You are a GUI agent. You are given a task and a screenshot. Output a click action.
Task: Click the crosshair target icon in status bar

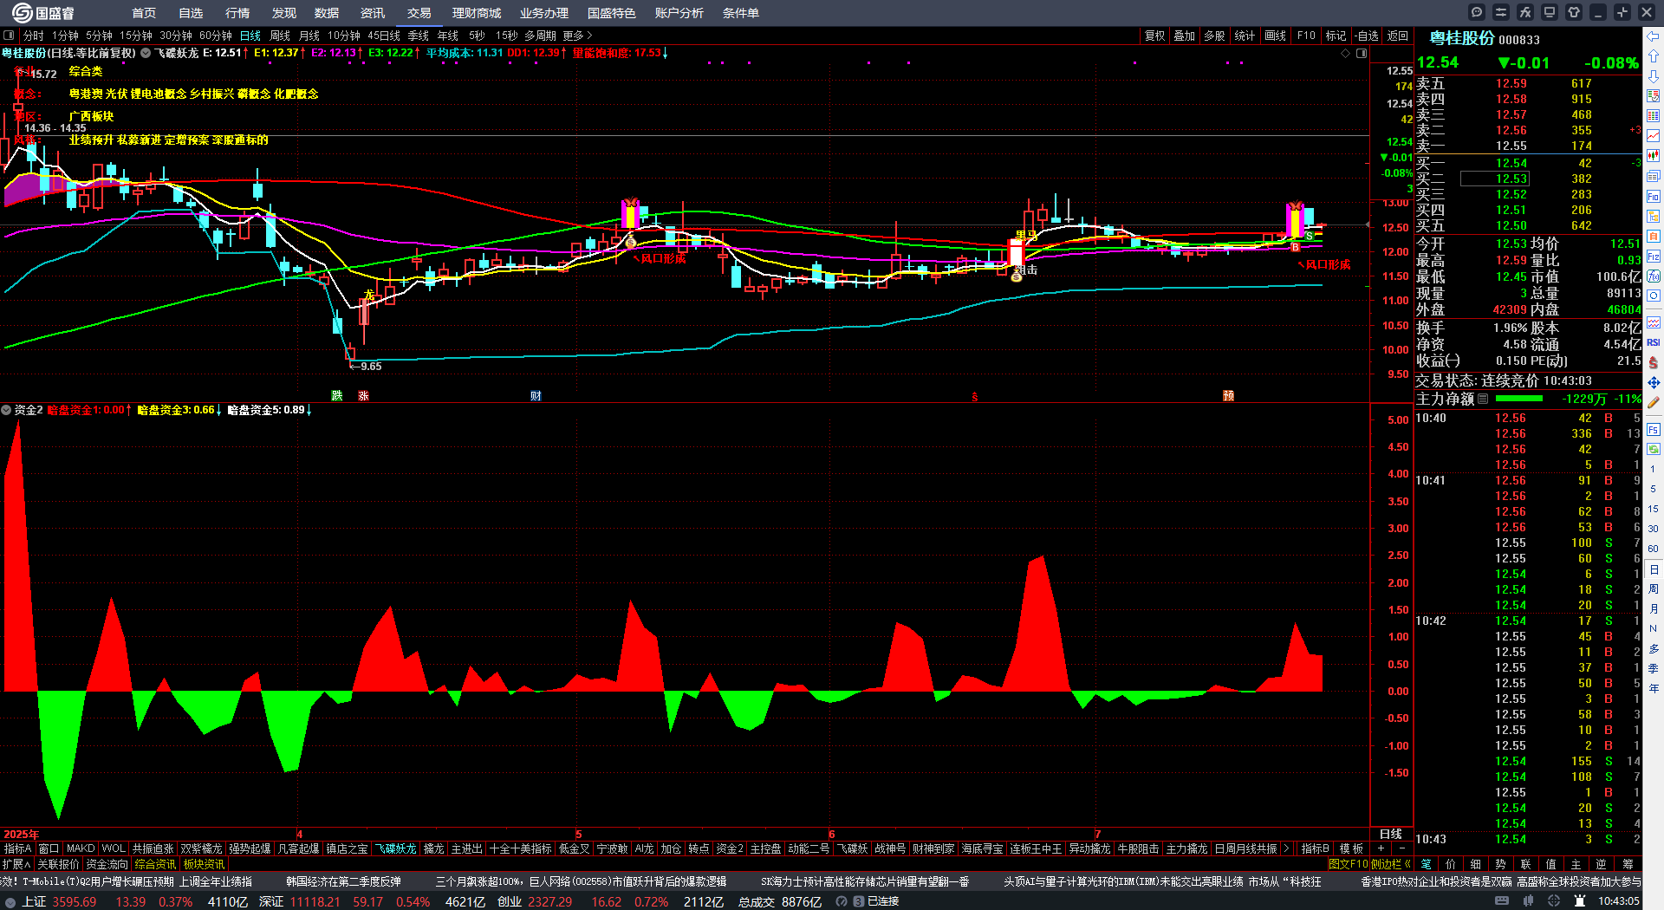pos(1556,901)
